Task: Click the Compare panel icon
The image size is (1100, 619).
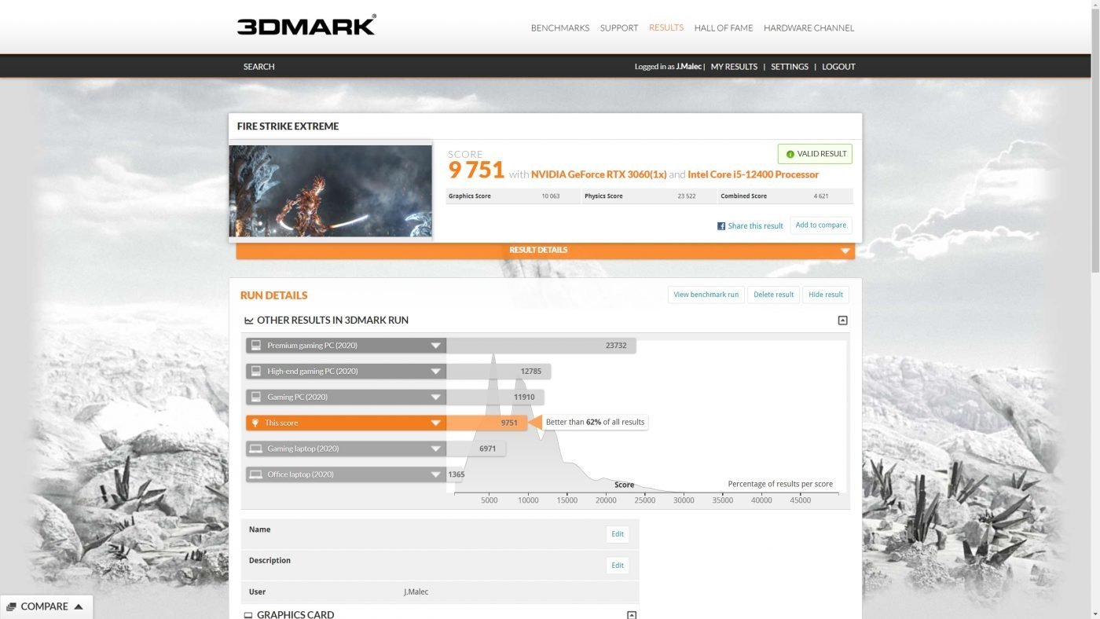Action: 11,607
